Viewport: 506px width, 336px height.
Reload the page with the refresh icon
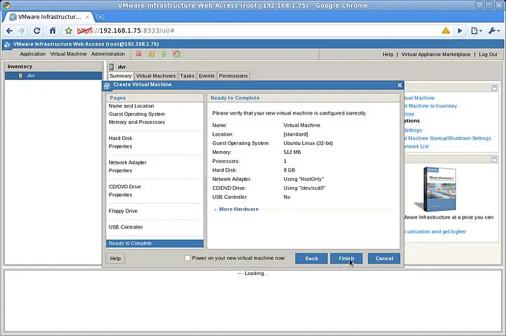[37, 31]
